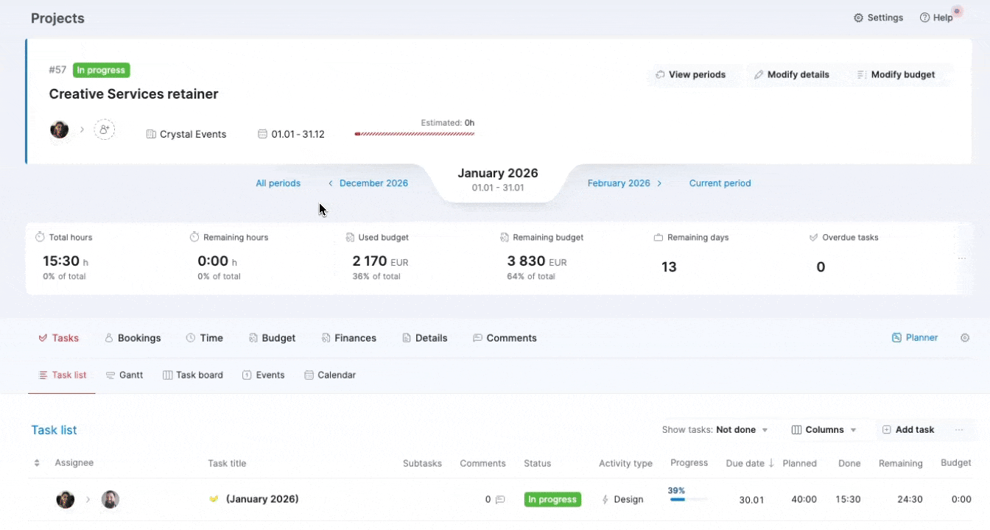
Task: Click the Modify budget button
Action: point(896,74)
